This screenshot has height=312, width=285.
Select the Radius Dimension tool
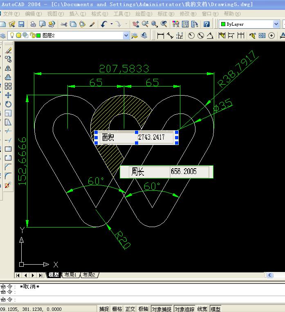191,36
